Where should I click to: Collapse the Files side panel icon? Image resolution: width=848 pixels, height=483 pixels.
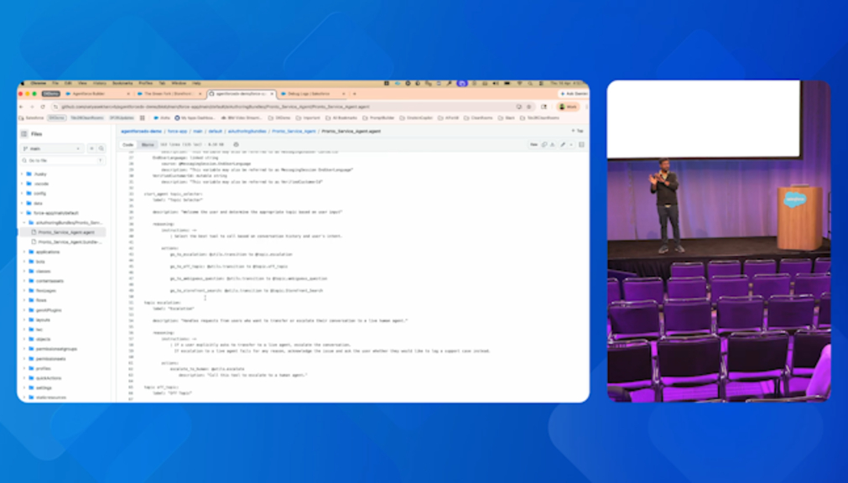(x=24, y=133)
